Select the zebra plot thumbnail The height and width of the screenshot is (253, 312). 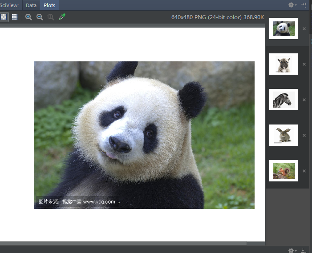284,100
